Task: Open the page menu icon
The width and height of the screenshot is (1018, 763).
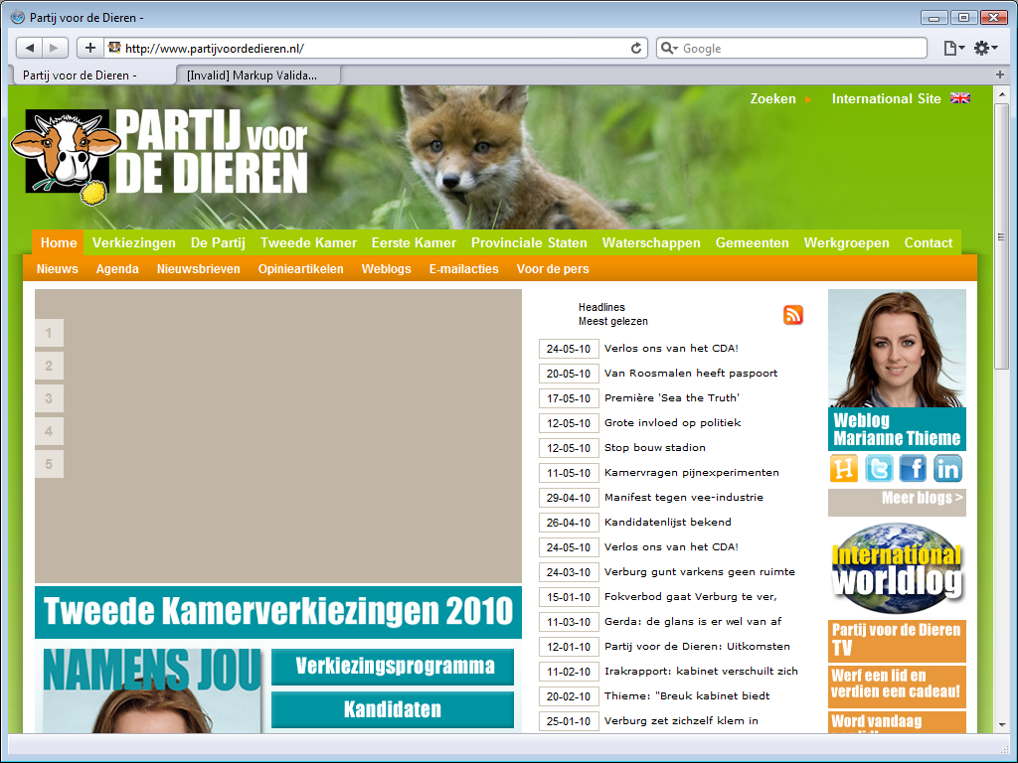Action: (953, 48)
